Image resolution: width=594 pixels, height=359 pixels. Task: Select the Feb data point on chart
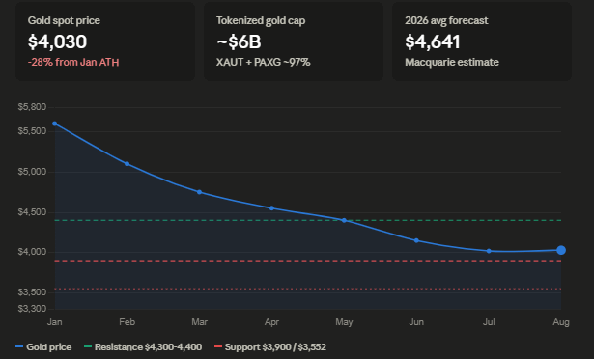[127, 164]
